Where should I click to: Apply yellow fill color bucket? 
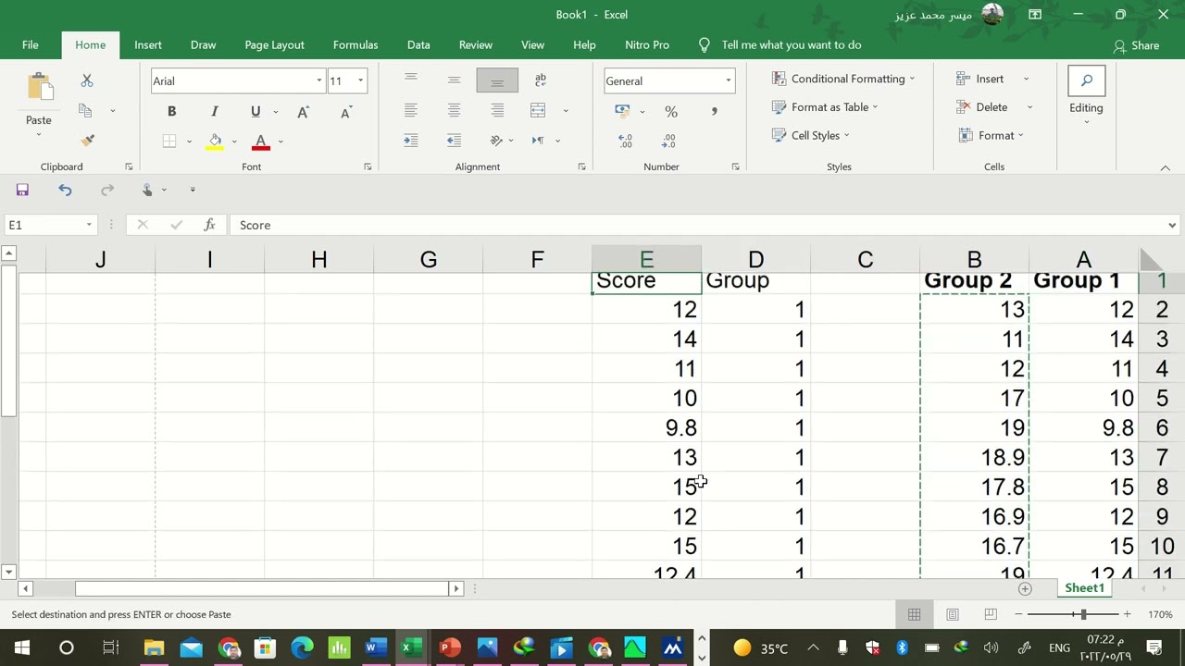[215, 142]
